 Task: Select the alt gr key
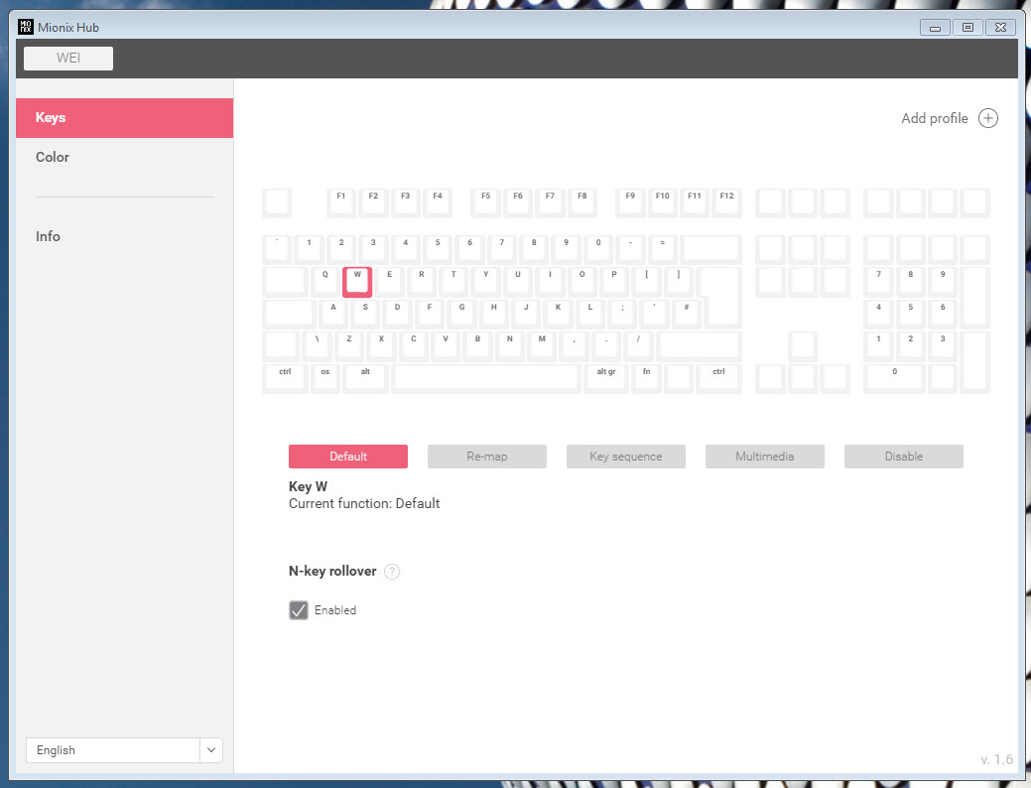click(x=606, y=379)
